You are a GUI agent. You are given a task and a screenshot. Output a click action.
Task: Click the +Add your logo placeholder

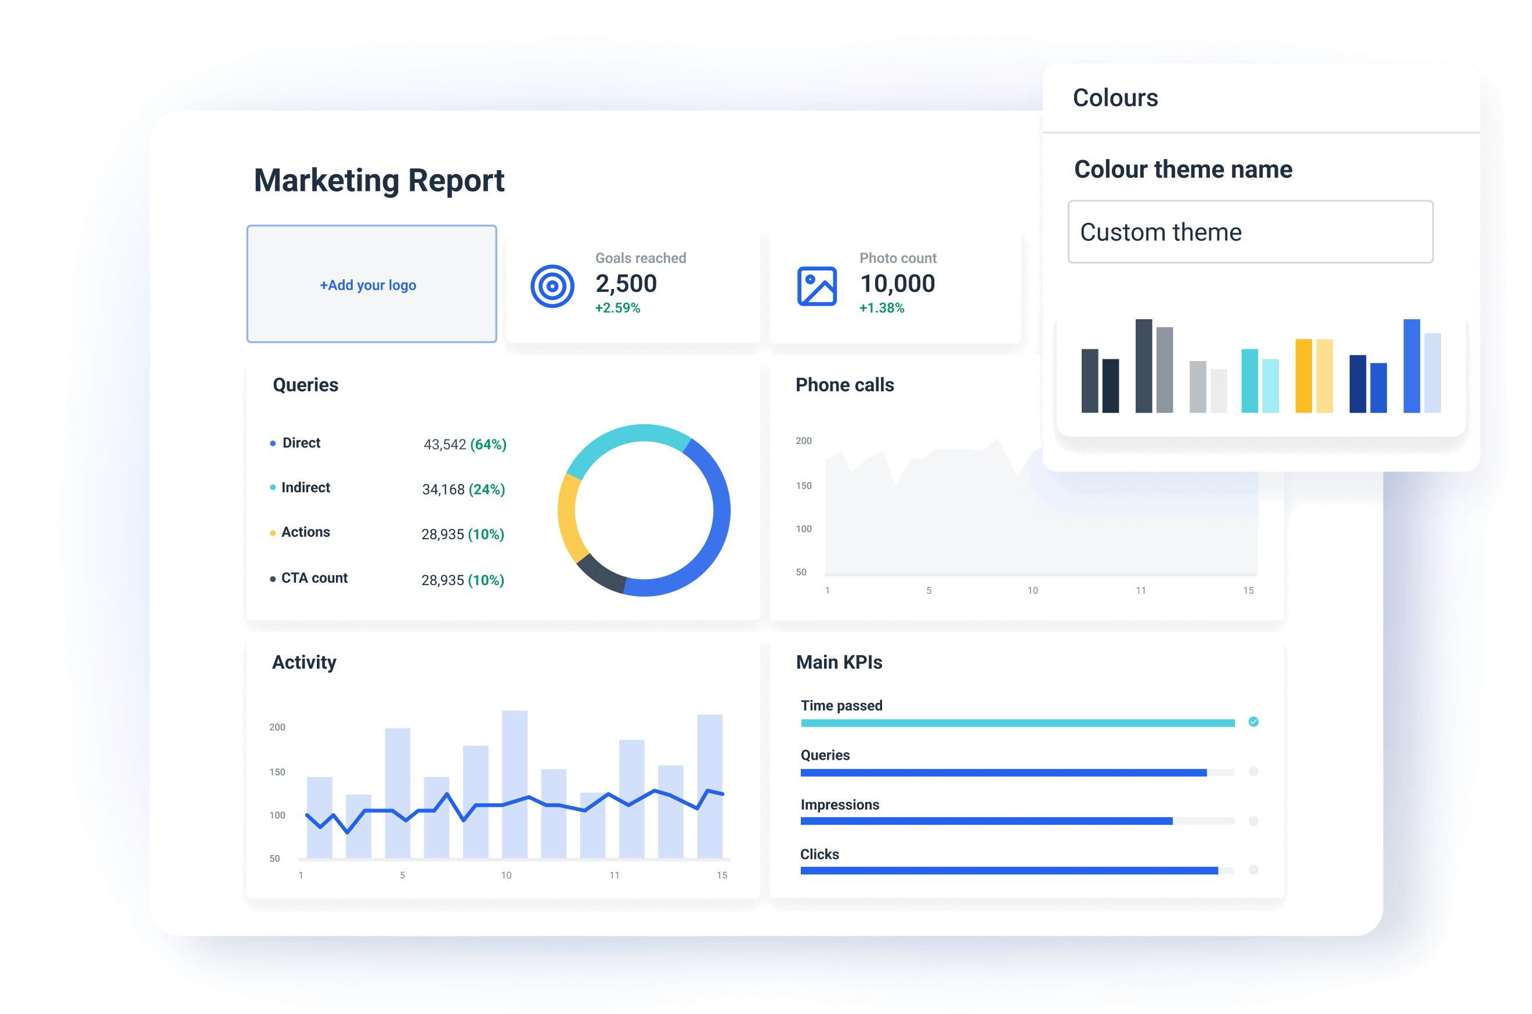tap(372, 284)
